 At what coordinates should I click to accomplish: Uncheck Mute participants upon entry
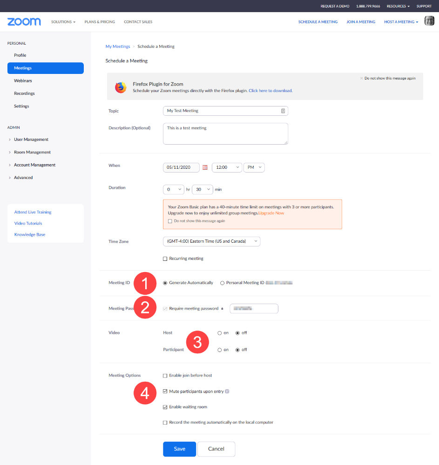pos(165,392)
